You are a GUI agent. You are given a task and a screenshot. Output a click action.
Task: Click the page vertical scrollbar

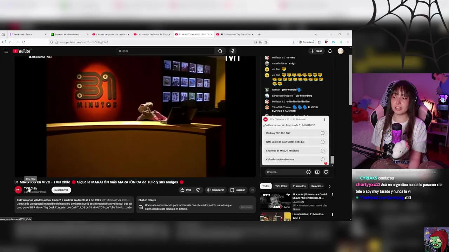350,80
